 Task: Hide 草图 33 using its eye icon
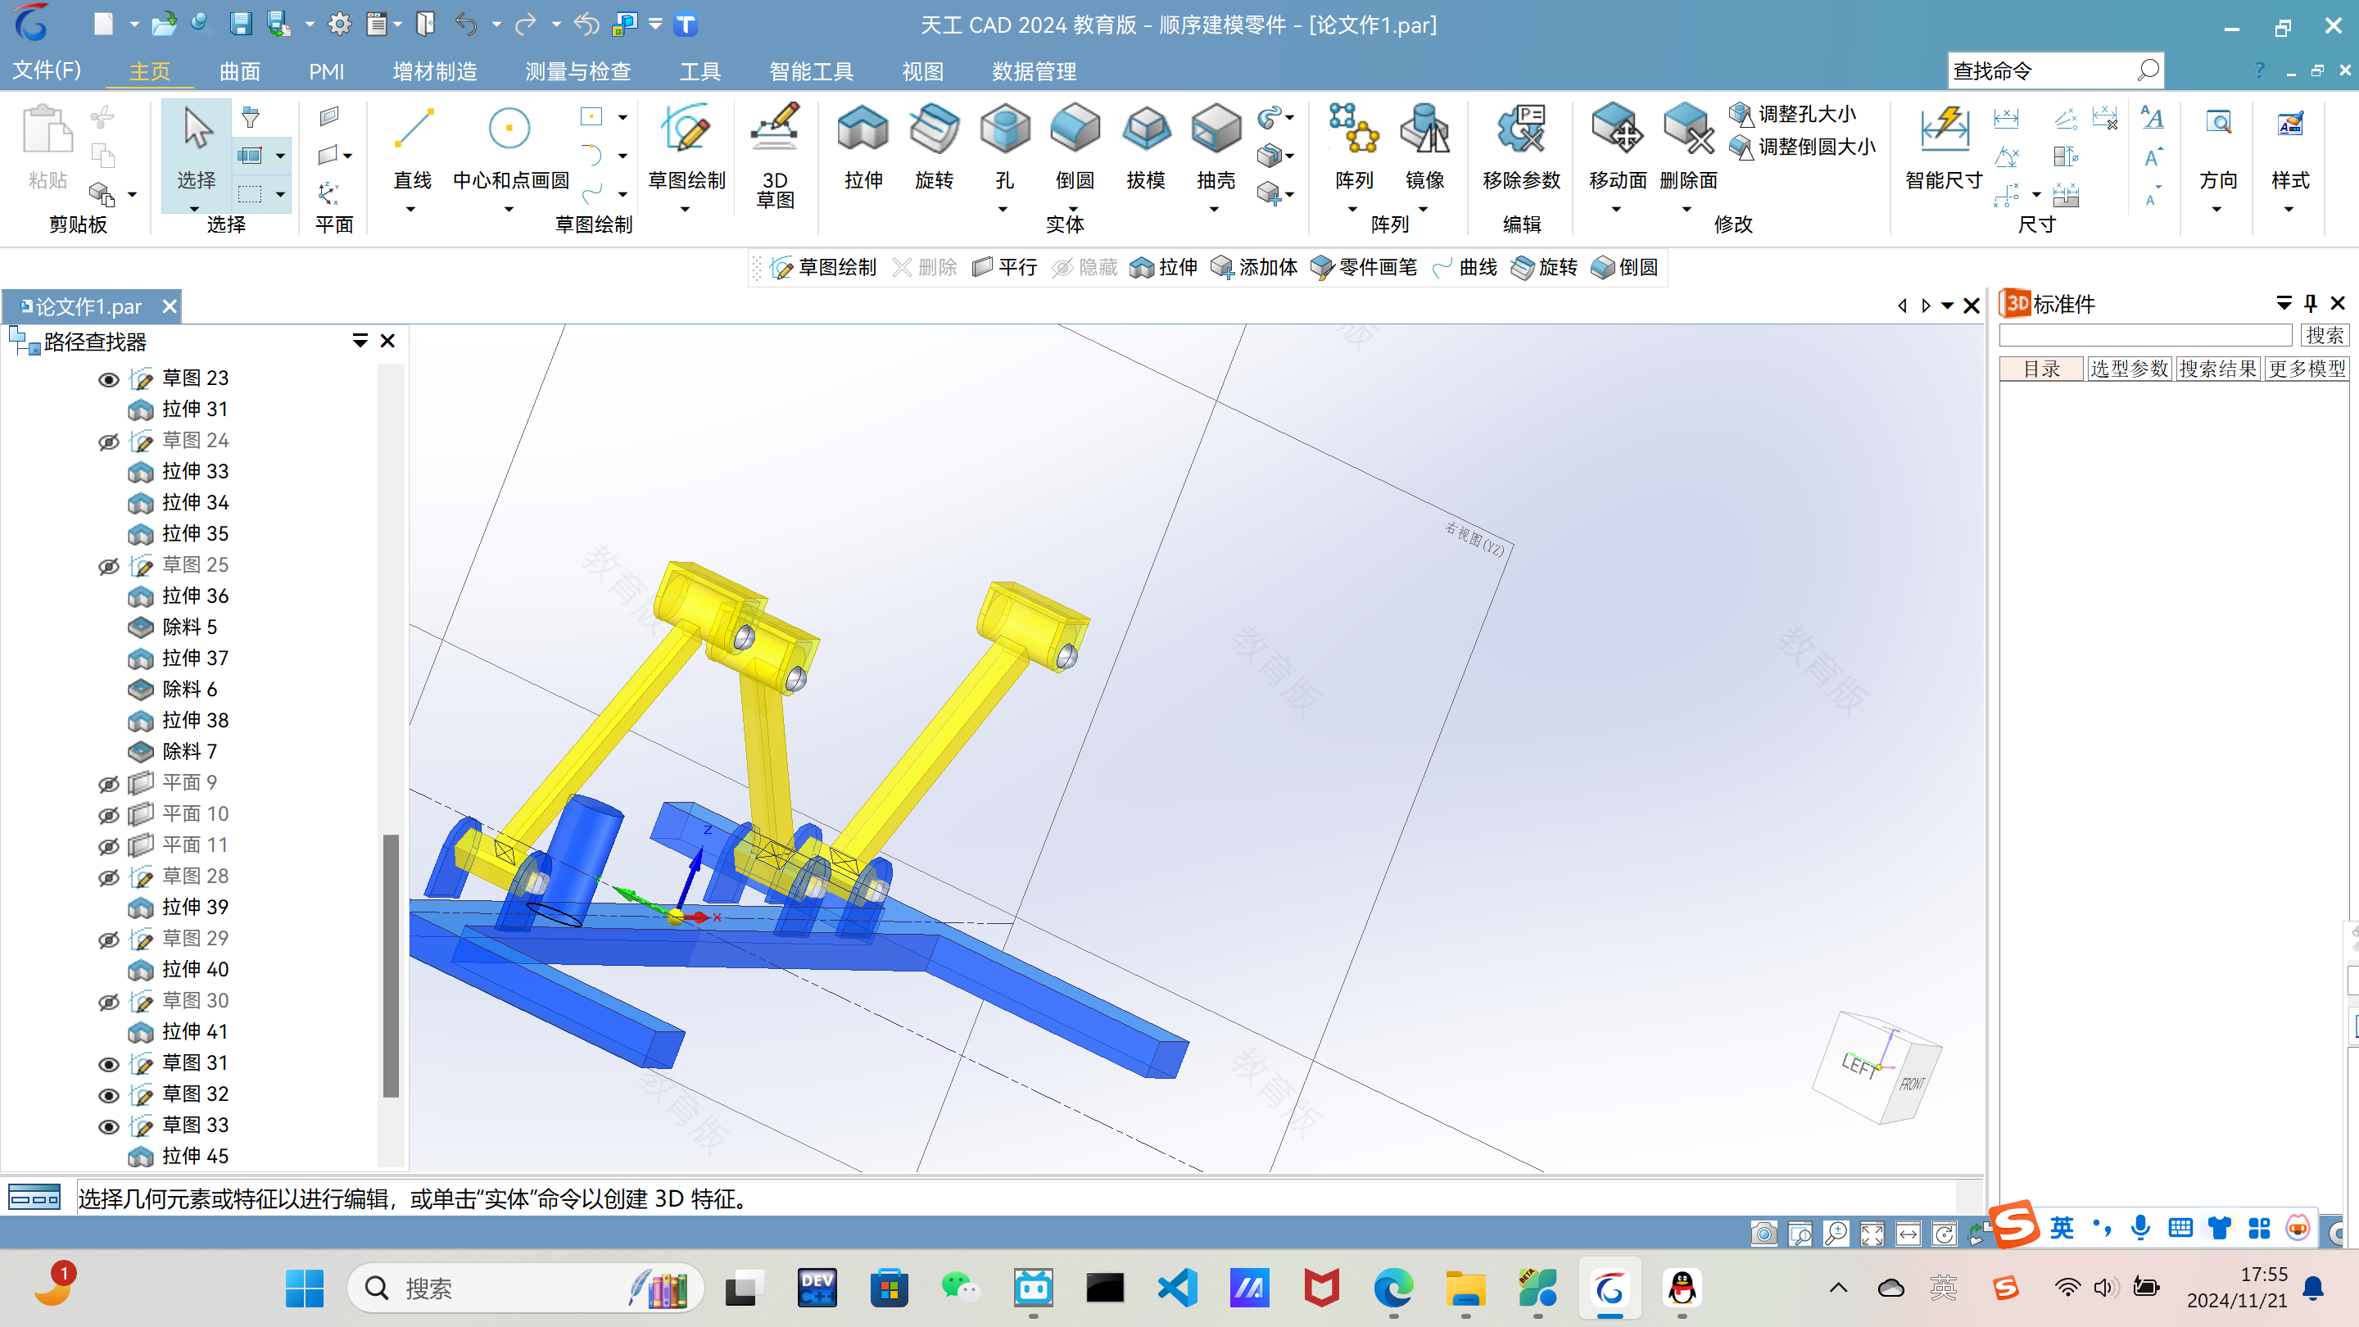coord(108,1126)
